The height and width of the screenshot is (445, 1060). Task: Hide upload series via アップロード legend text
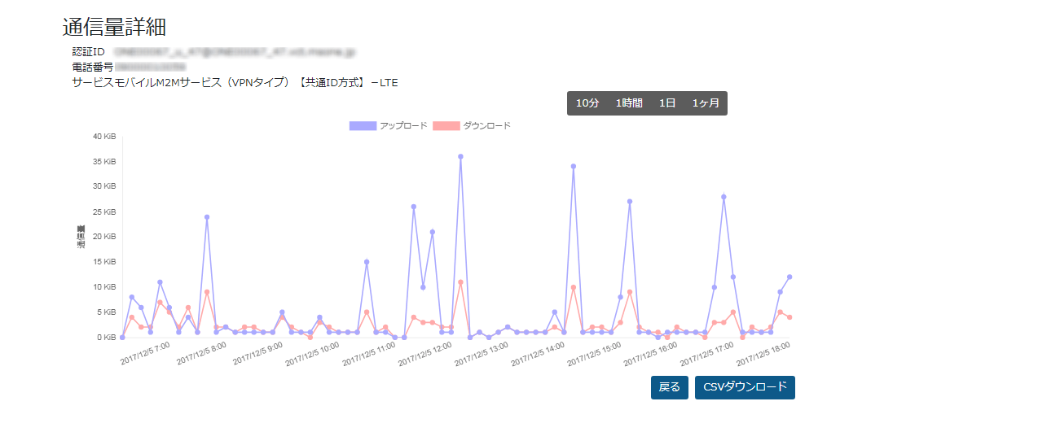(x=402, y=126)
